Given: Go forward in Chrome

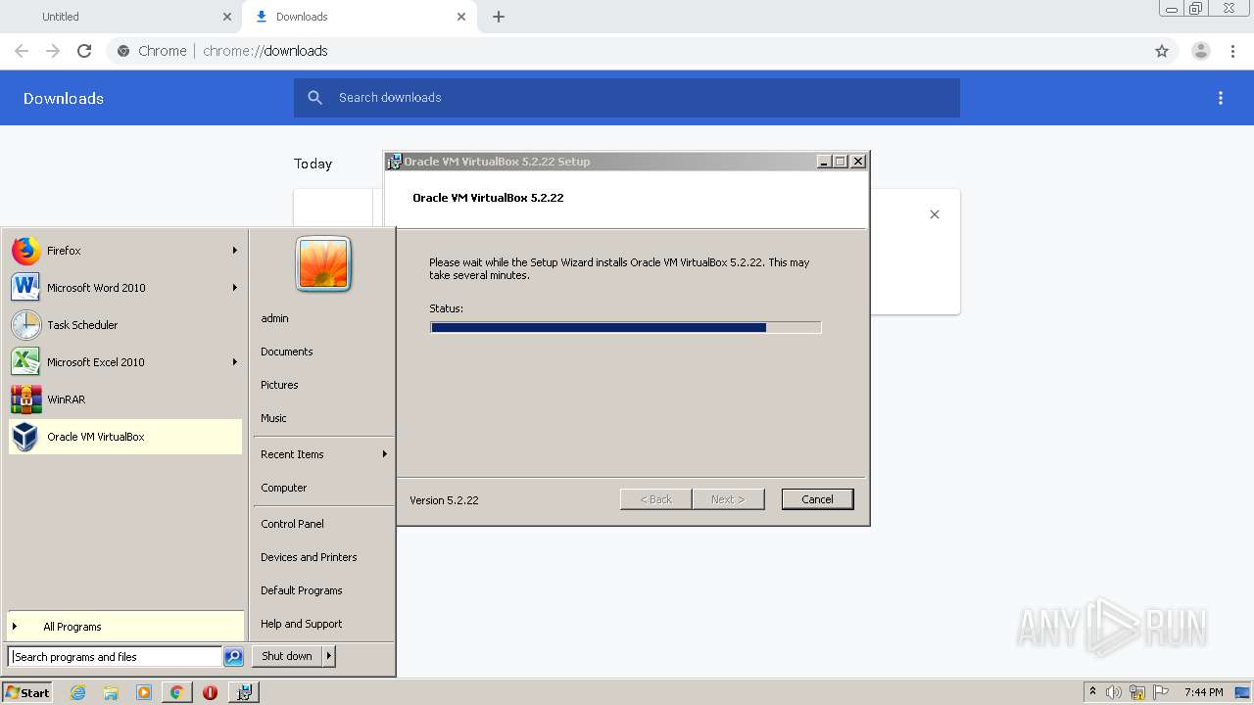Looking at the screenshot, I should pos(53,51).
